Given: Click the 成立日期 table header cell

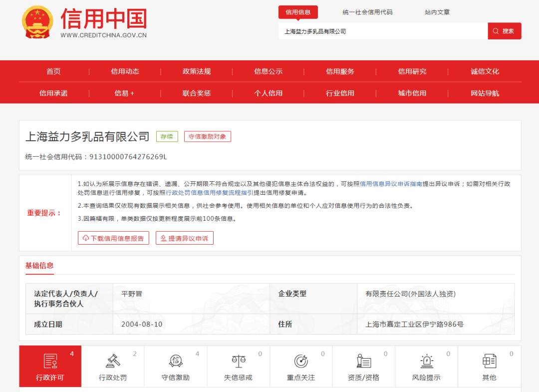Looking at the screenshot, I should click(x=69, y=324).
